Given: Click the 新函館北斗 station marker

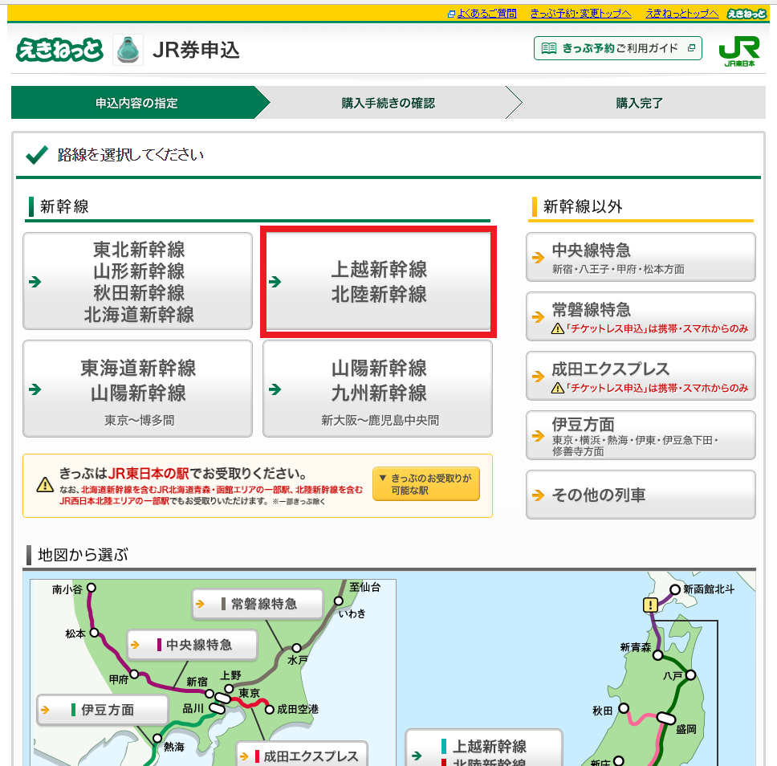Looking at the screenshot, I should 675,589.
